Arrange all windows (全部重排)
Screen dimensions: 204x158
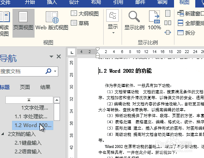coord(191,23)
